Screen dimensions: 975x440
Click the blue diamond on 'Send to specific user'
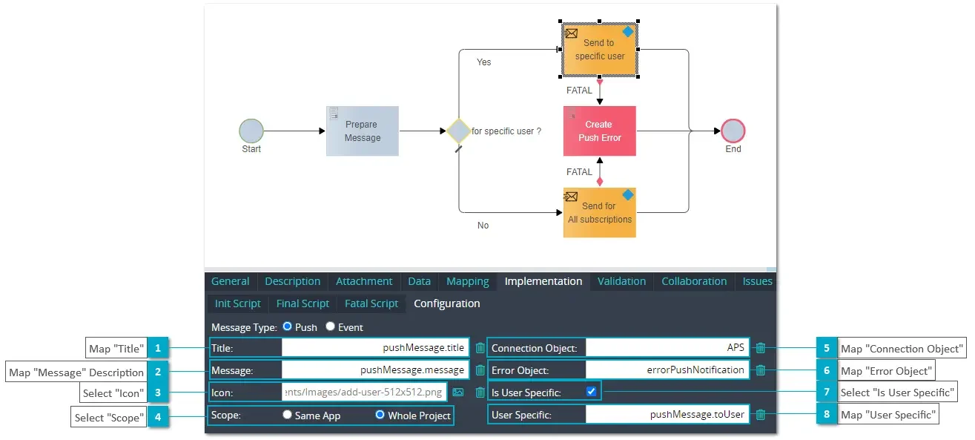628,31
